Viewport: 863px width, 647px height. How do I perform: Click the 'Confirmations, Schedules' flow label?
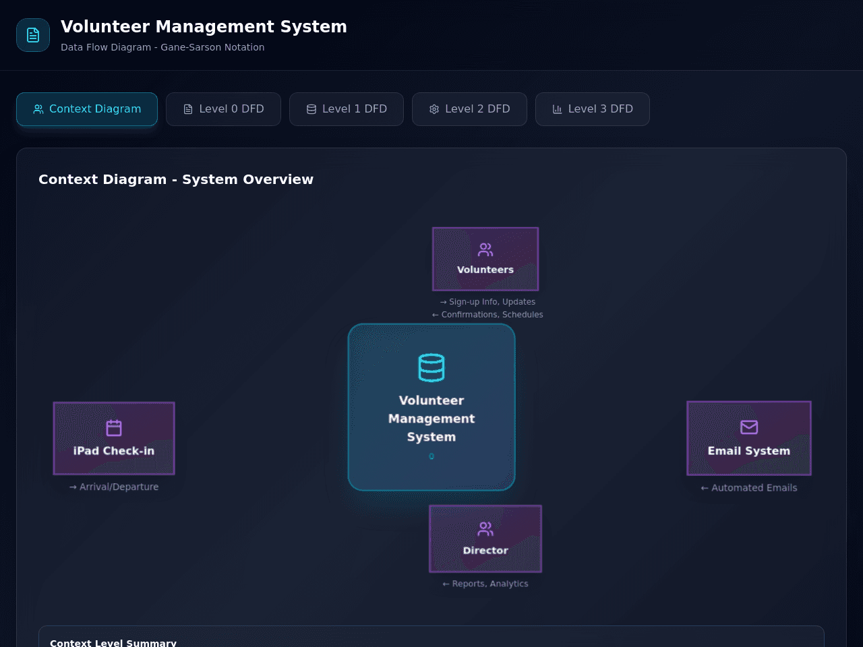[x=487, y=315]
